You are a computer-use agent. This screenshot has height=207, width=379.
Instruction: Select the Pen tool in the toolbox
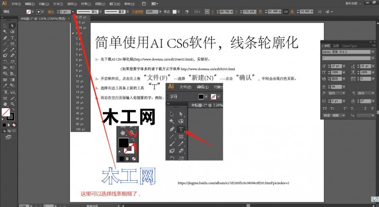pyautogui.click(x=5, y=38)
